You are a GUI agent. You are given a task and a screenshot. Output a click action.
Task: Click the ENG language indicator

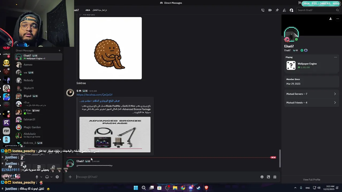tap(308, 188)
